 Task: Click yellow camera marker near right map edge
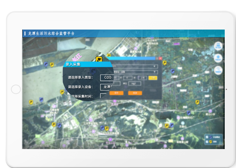pyautogui.click(x=197, y=102)
